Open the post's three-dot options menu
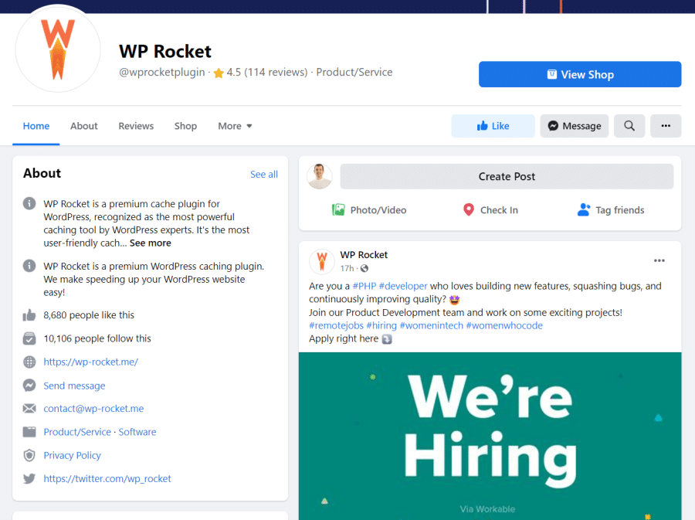This screenshot has height=520, width=695. coord(659,260)
